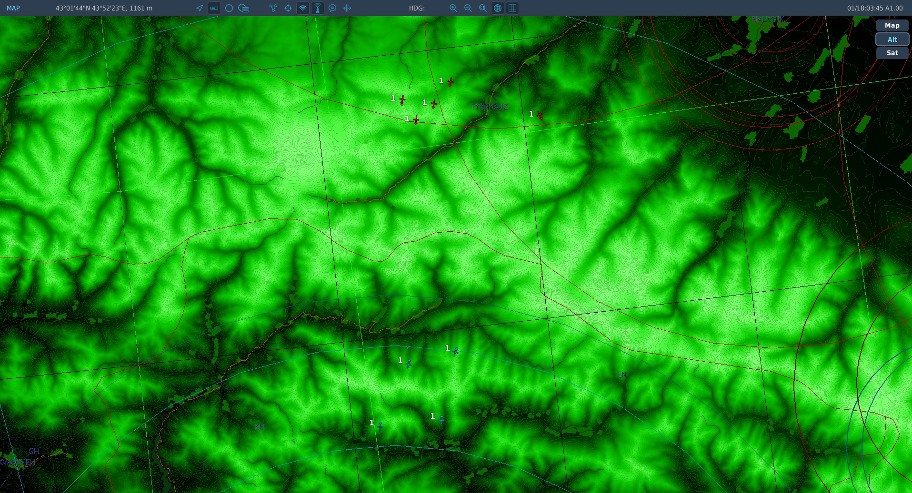
Task: Click the horizontal measure arrows icon
Action: point(347,8)
